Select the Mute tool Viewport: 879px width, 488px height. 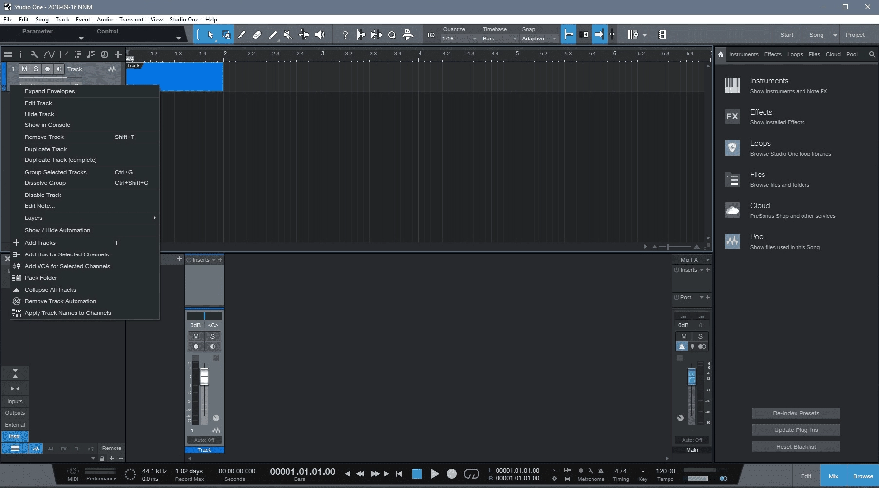coord(288,35)
